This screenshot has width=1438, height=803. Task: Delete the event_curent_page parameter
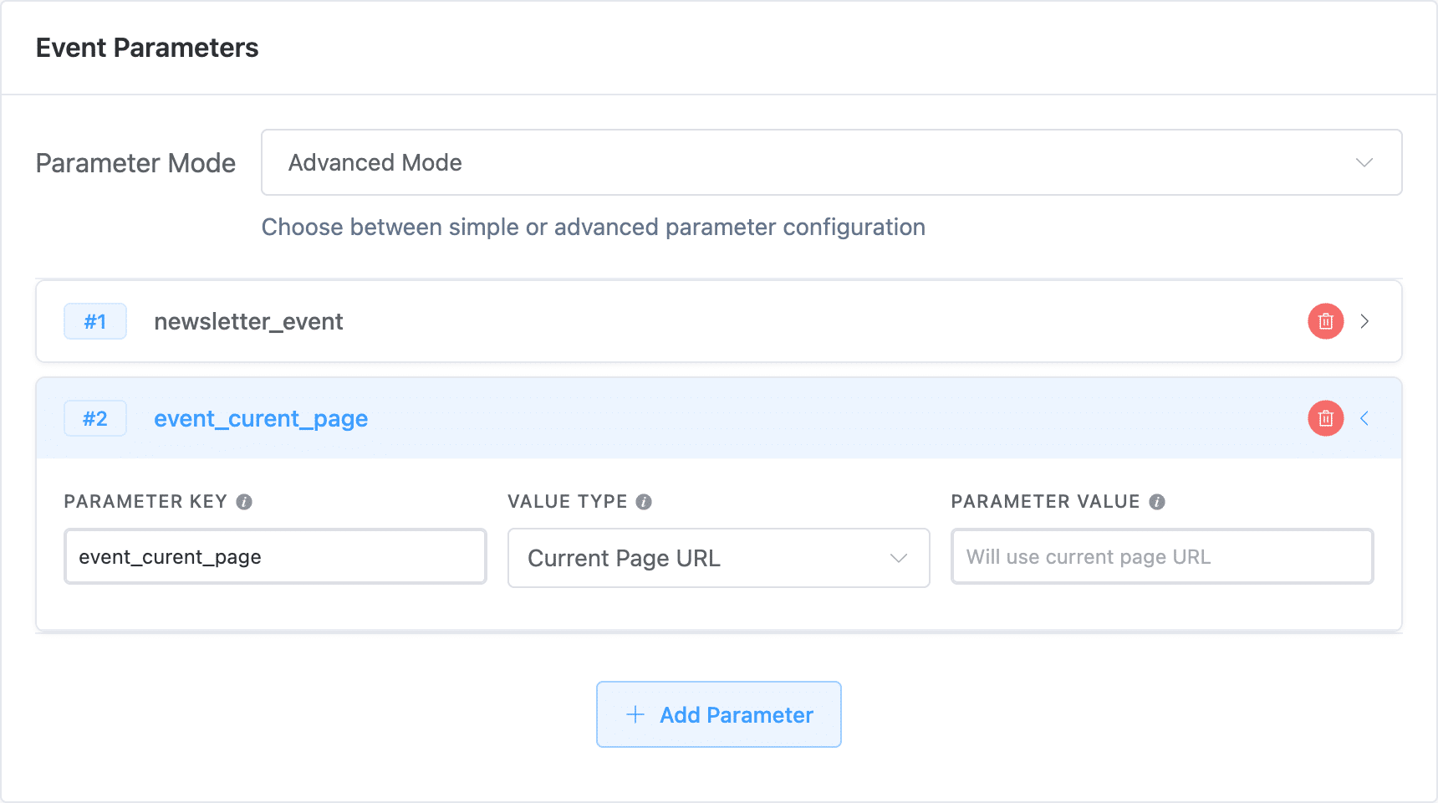point(1325,418)
